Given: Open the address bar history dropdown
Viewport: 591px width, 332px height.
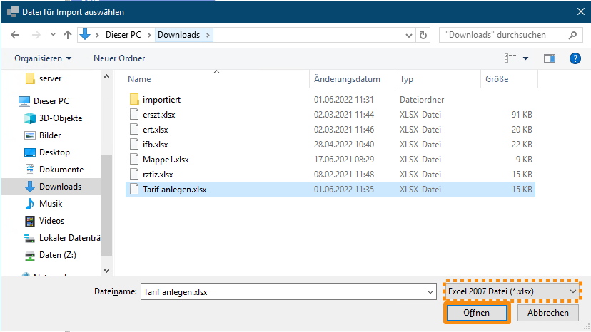Looking at the screenshot, I should point(408,36).
